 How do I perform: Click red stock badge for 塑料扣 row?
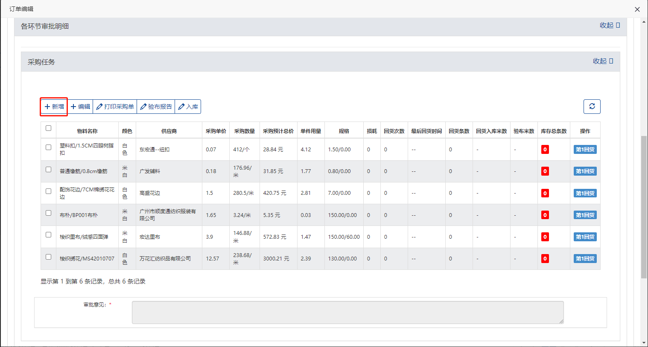pyautogui.click(x=545, y=150)
